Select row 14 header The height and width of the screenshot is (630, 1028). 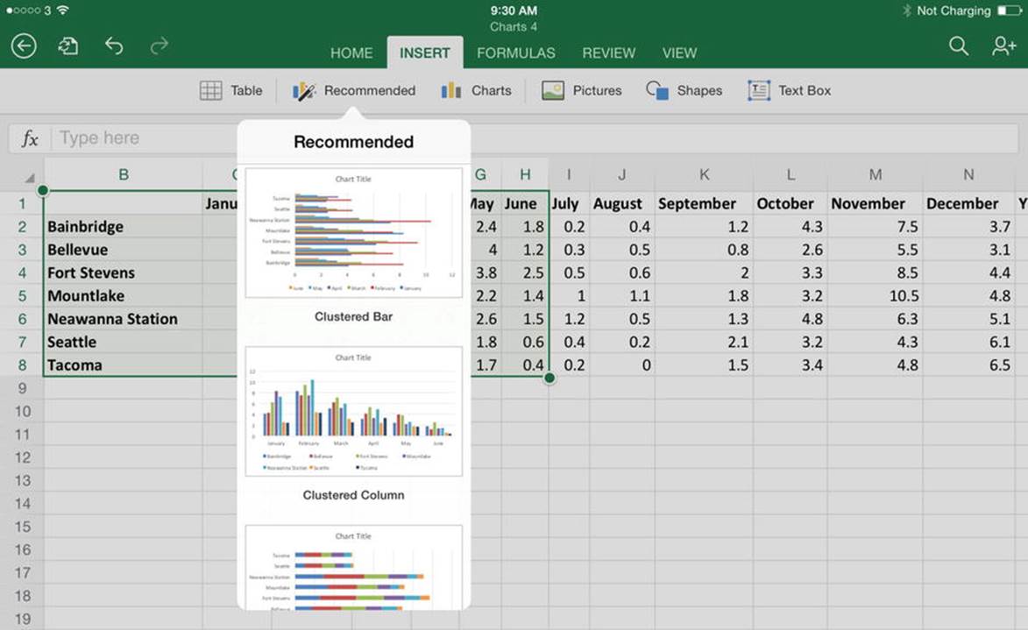point(22,504)
